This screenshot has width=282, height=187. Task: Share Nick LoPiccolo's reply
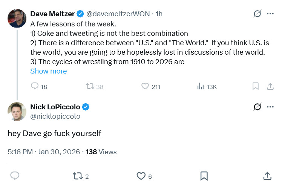[x=267, y=176]
